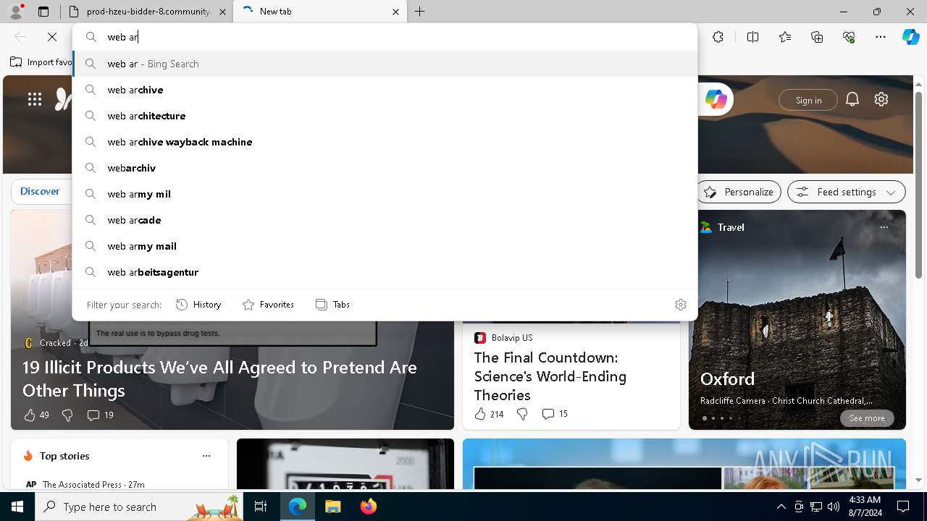The height and width of the screenshot is (521, 927).
Task: Open Windows notification center
Action: 903,507
